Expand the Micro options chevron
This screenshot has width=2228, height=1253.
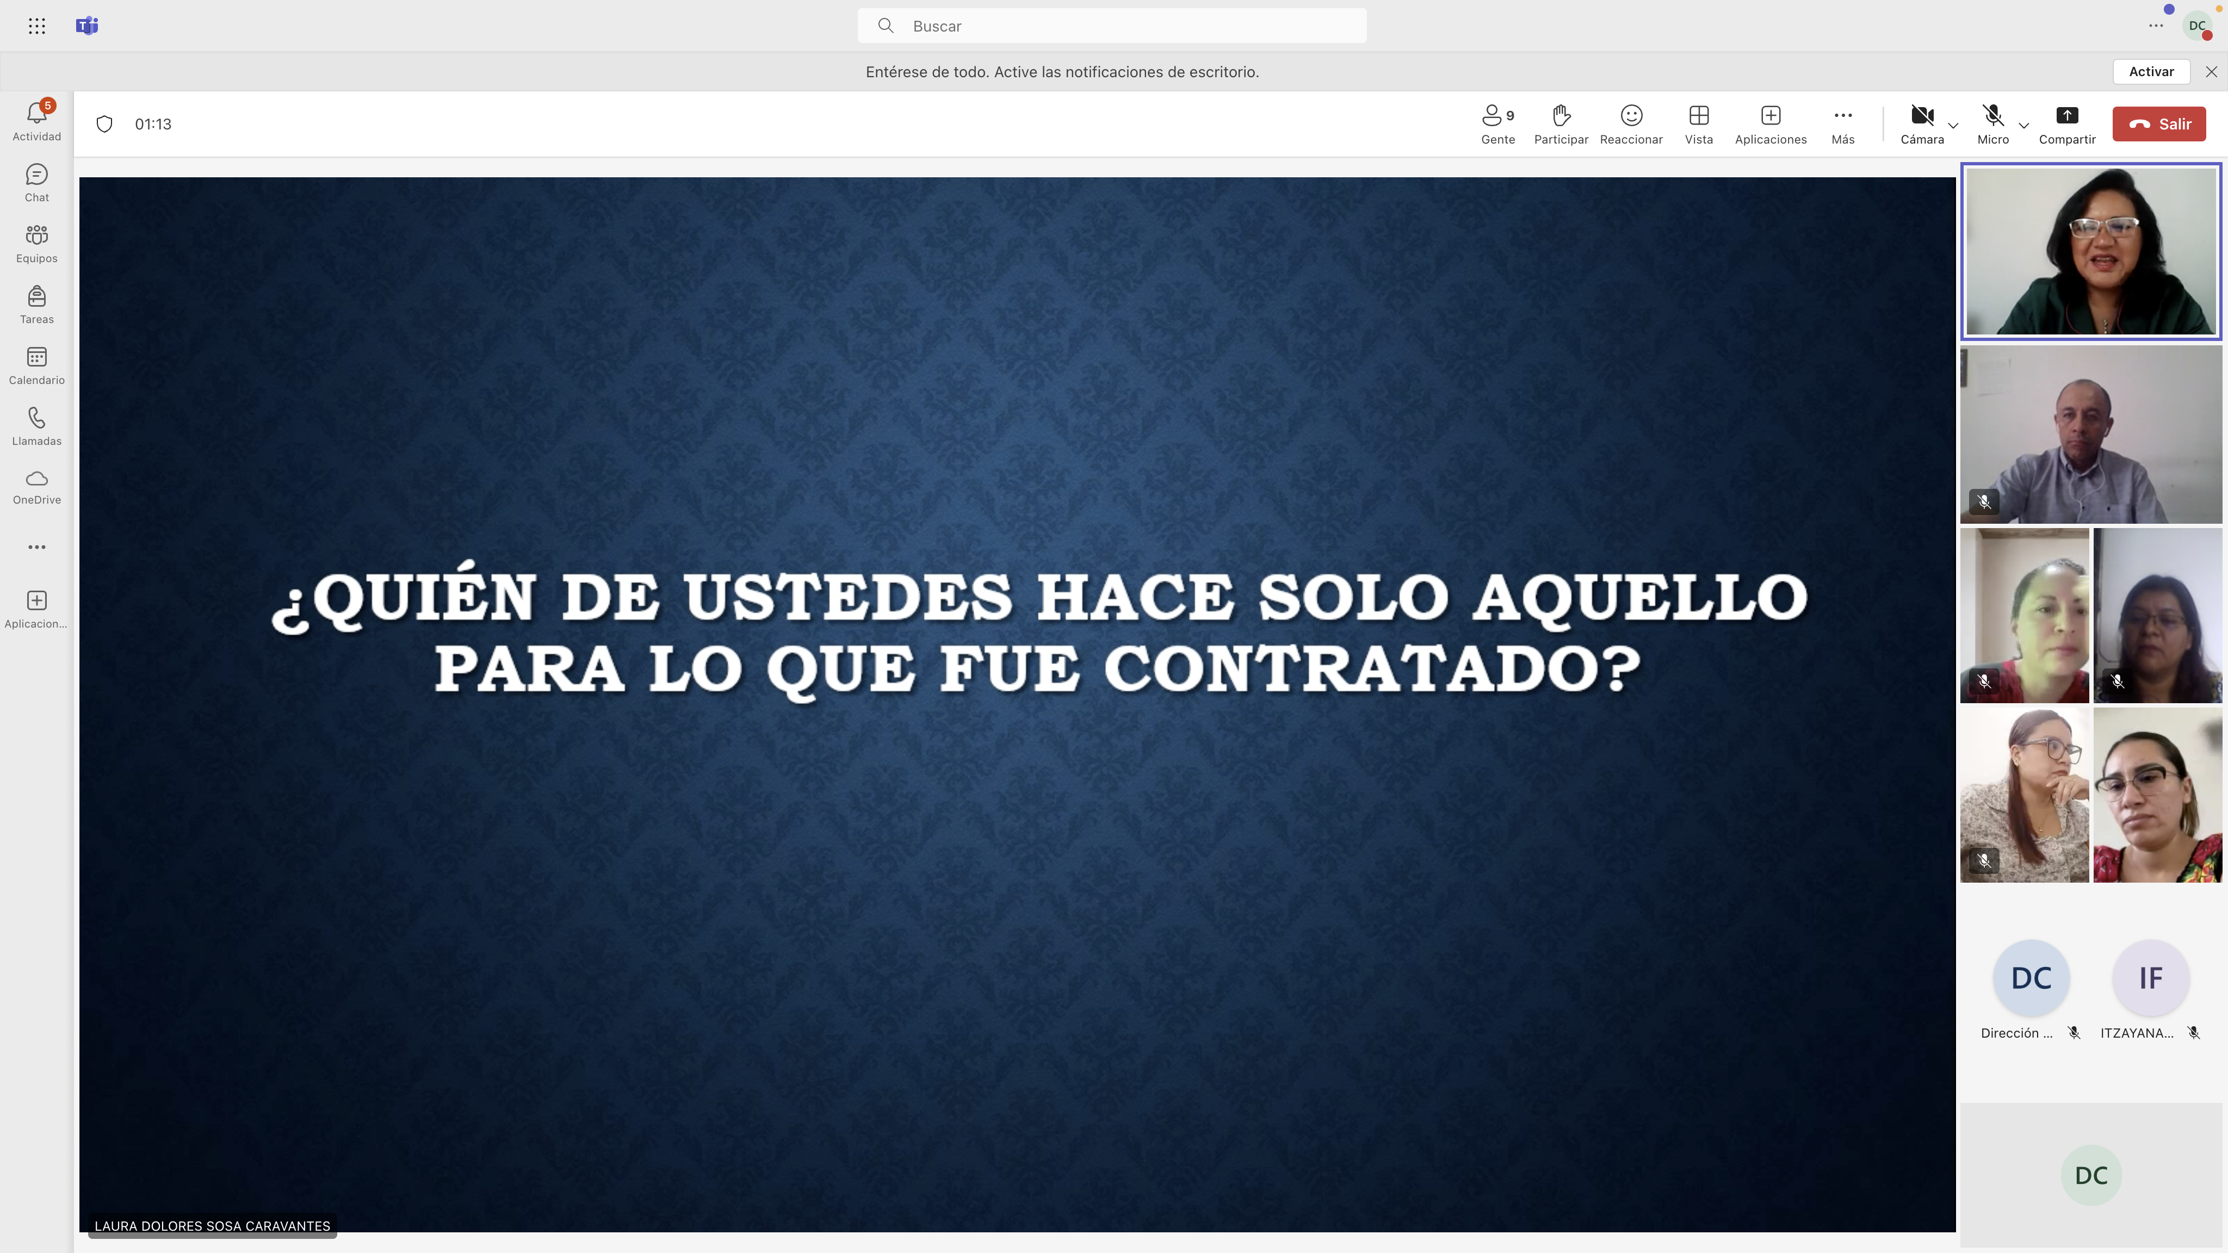click(2024, 126)
